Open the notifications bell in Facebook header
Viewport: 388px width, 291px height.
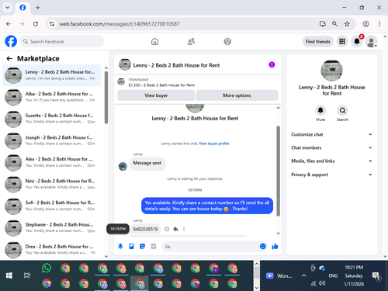coord(357,41)
